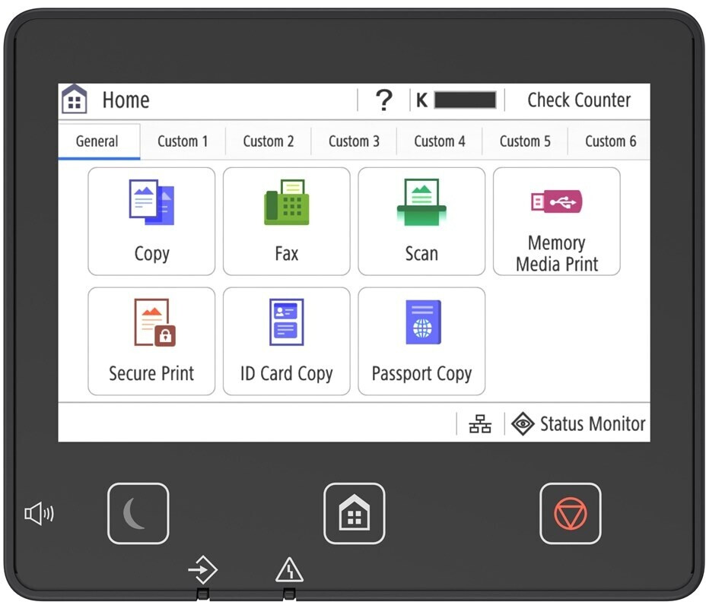Select the Custom 6 tab

tap(610, 141)
